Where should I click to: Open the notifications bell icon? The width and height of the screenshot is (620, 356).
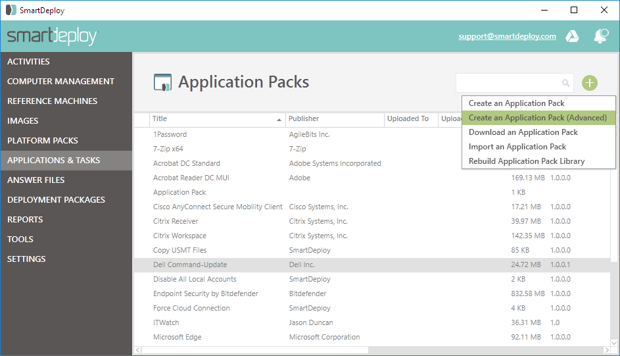[x=600, y=37]
